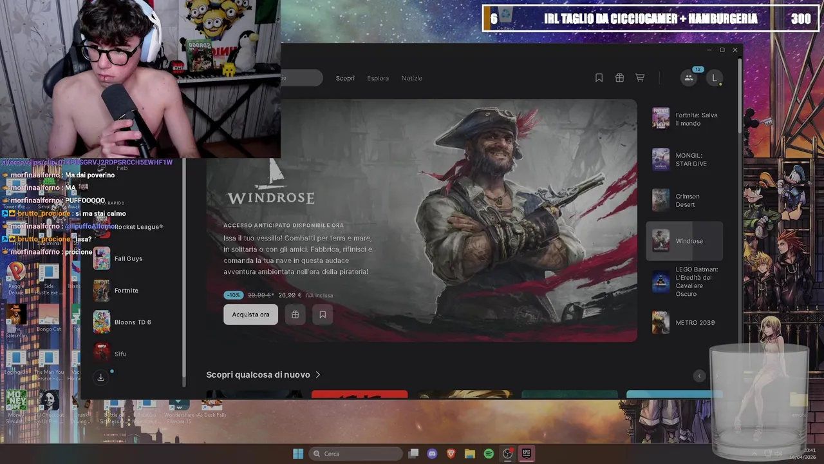The image size is (824, 464).
Task: Open File Explorer from the taskbar
Action: (x=470, y=454)
